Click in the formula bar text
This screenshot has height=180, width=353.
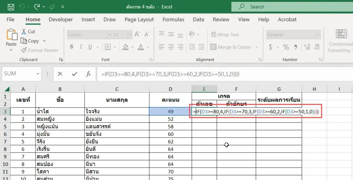click(170, 74)
